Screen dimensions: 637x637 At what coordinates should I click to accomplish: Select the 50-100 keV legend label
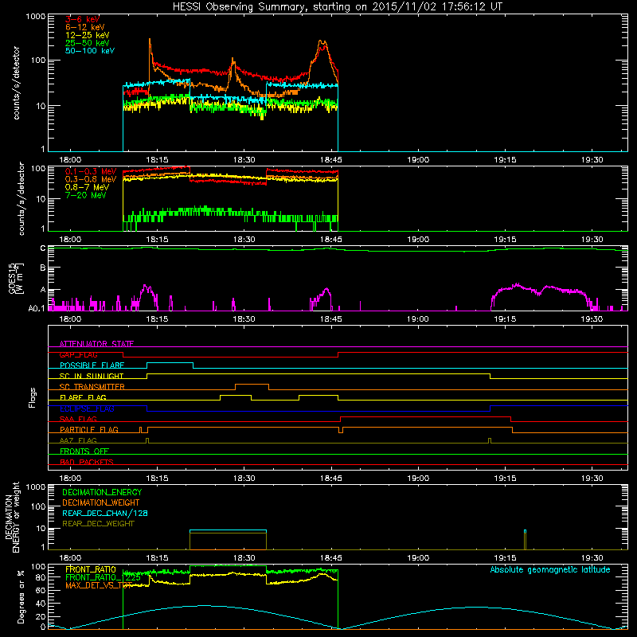(89, 51)
